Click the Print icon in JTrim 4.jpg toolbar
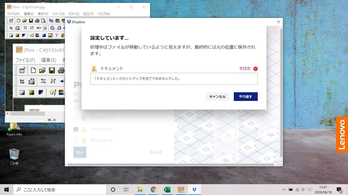This screenshot has height=195, width=348. (37, 21)
